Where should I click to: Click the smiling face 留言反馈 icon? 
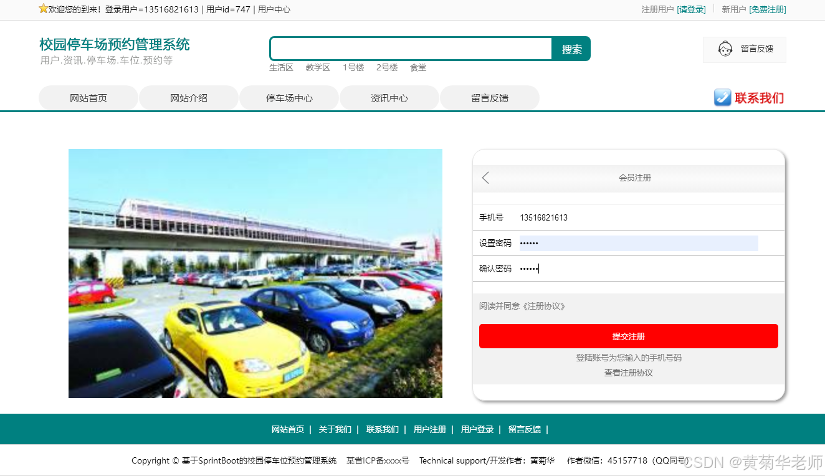click(725, 49)
